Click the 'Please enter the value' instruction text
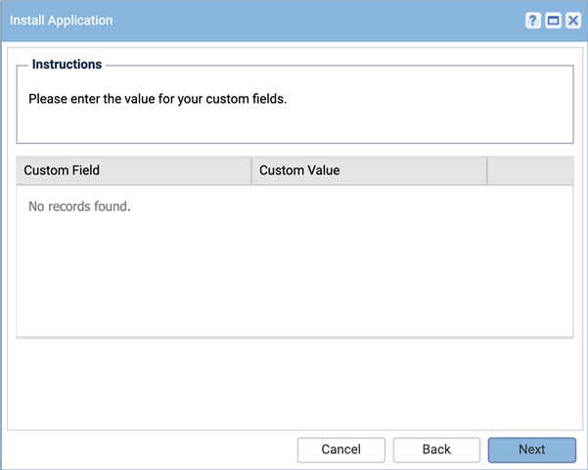The height and width of the screenshot is (470, 588). click(x=158, y=99)
